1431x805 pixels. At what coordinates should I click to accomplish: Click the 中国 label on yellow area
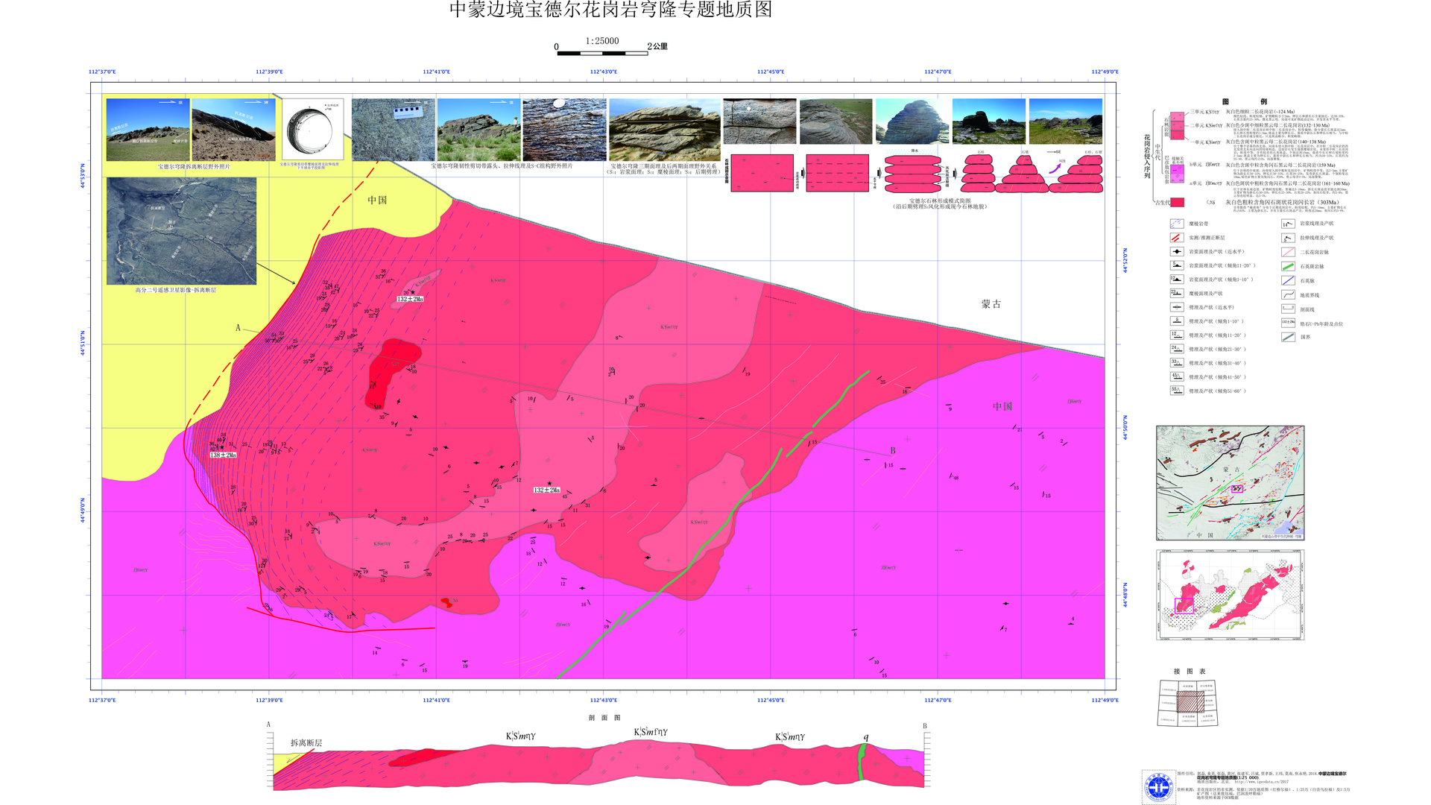coord(377,201)
